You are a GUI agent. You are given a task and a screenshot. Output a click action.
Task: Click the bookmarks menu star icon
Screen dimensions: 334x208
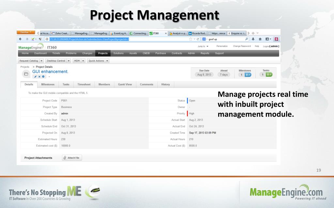pos(267,39)
